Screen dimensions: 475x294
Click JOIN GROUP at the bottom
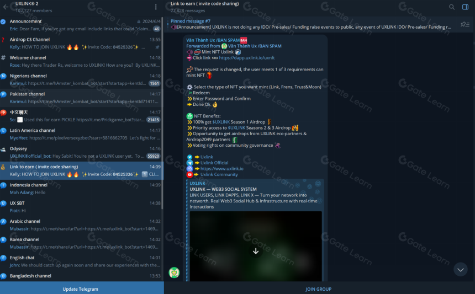tap(318, 289)
